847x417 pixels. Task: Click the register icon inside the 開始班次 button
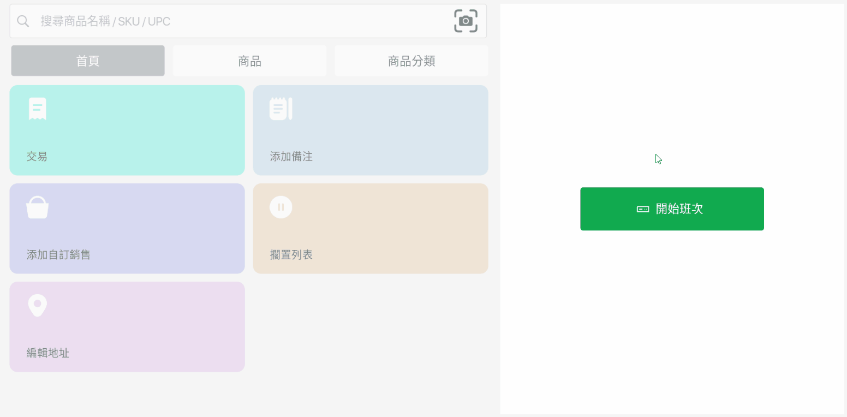[643, 209]
